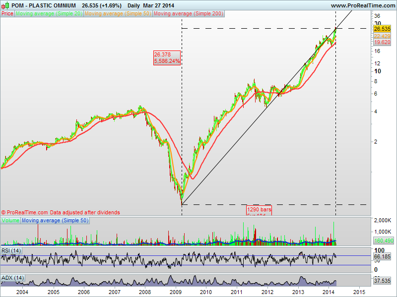Click the Mar 27 2014 date text
Image resolution: width=397 pixels, height=297 pixels.
click(159, 5)
